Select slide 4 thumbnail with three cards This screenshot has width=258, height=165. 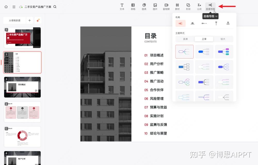click(x=22, y=112)
